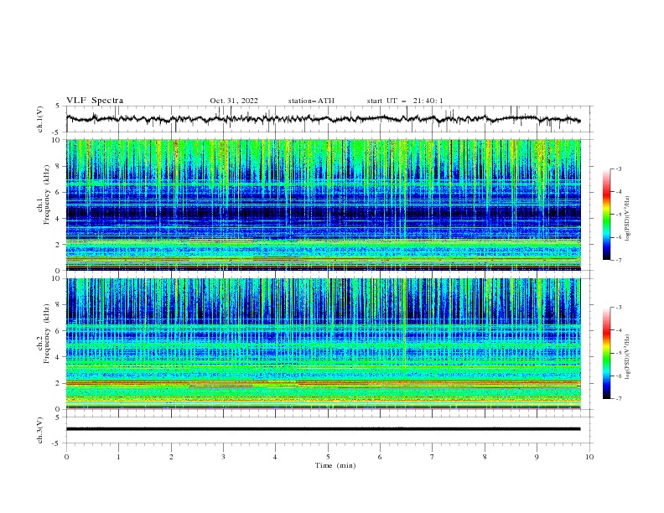Click the "-5" tick on ch.1 colorbar
The height and width of the screenshot is (513, 664).
pos(619,215)
